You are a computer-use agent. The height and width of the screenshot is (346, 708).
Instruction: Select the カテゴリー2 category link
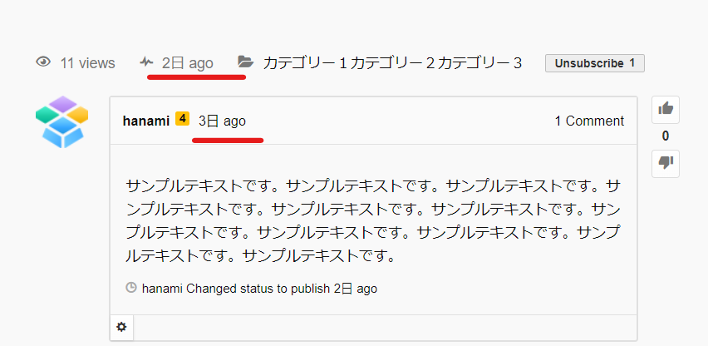(393, 62)
